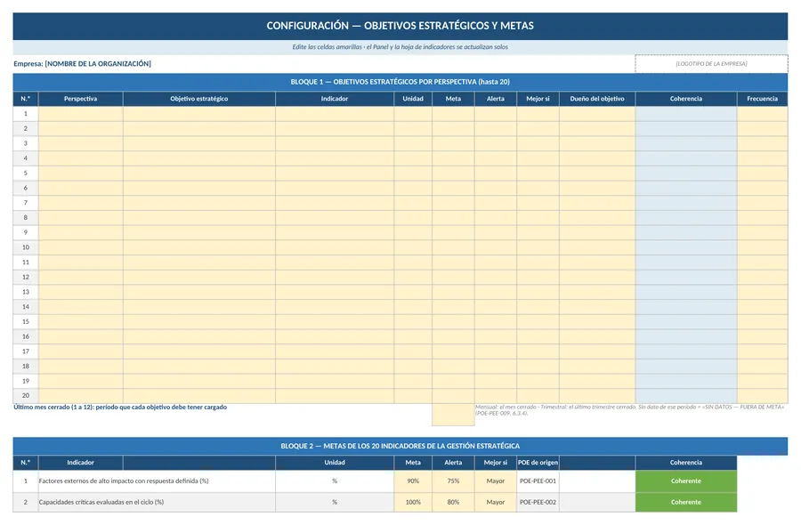
Task: Click the Bloque 2 "Indicador" column header
Action: [81, 463]
